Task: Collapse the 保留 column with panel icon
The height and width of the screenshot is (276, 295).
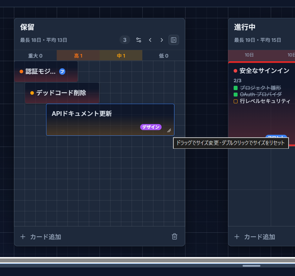Action: coord(173,40)
